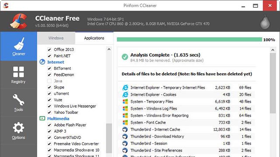The image size is (280, 157).
Task: Click the Multimedia category heading
Action: point(58,119)
